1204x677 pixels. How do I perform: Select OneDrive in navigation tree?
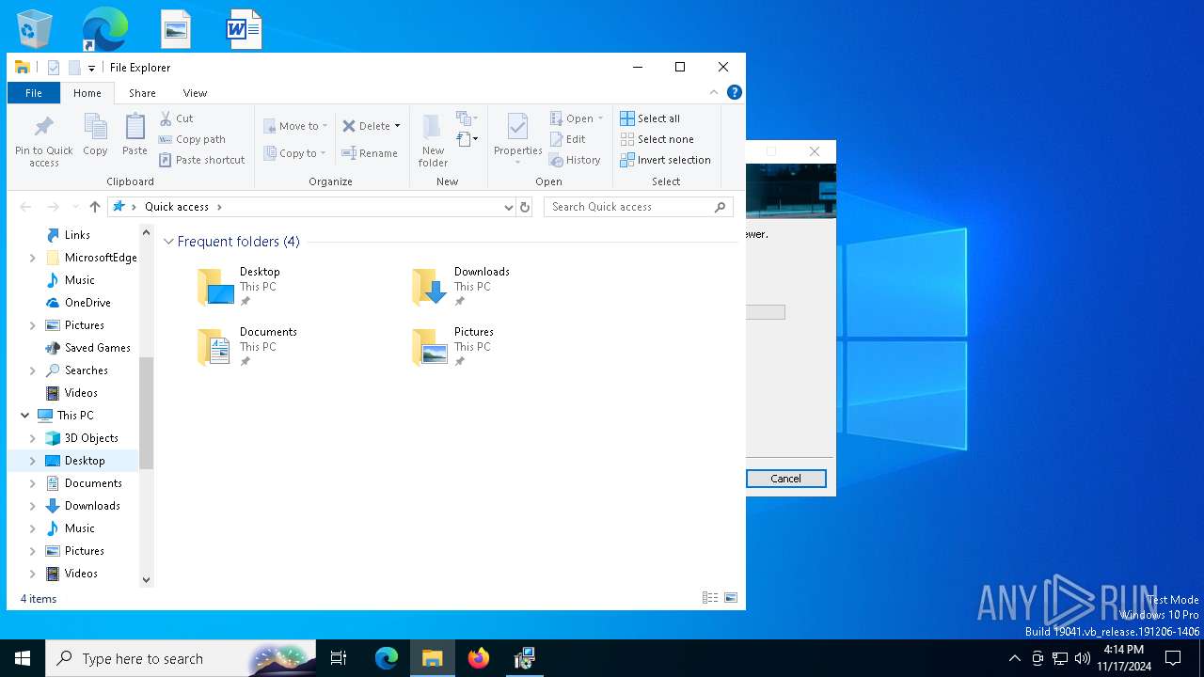pos(87,303)
